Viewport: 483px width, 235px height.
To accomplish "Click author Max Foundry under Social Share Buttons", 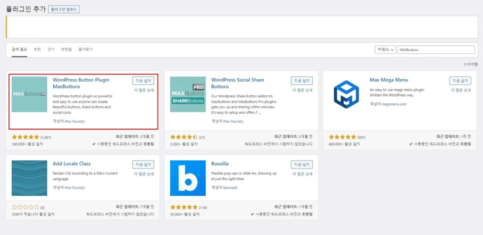I will click(x=233, y=121).
